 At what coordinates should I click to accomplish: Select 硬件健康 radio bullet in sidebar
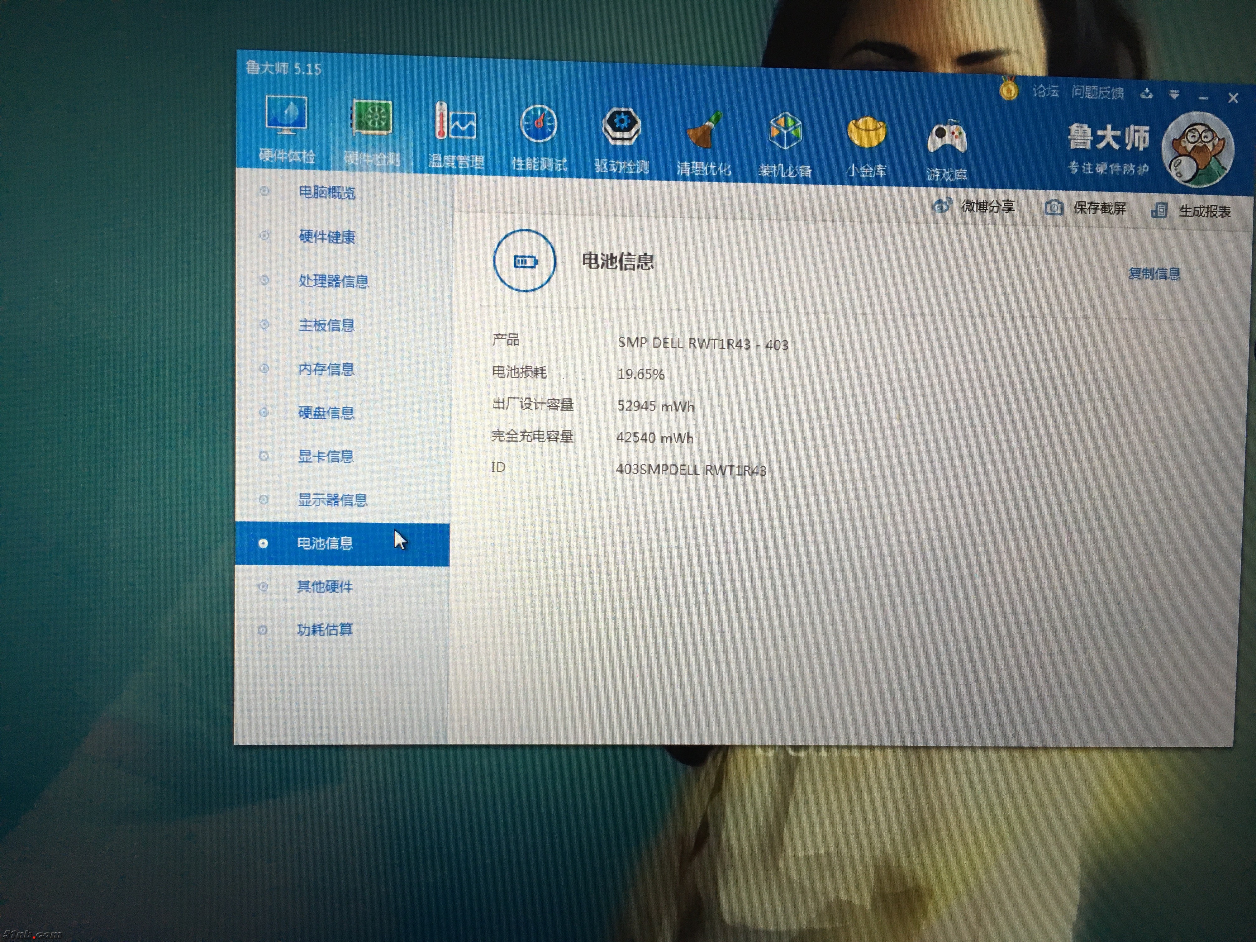pos(264,235)
